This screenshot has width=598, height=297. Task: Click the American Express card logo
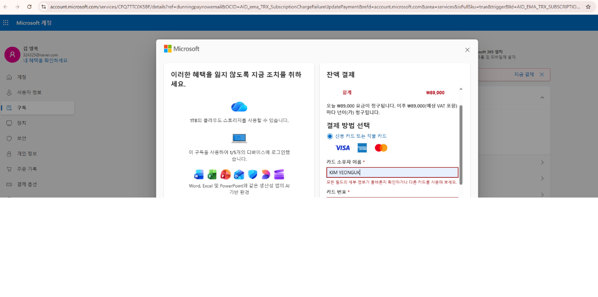pyautogui.click(x=362, y=148)
